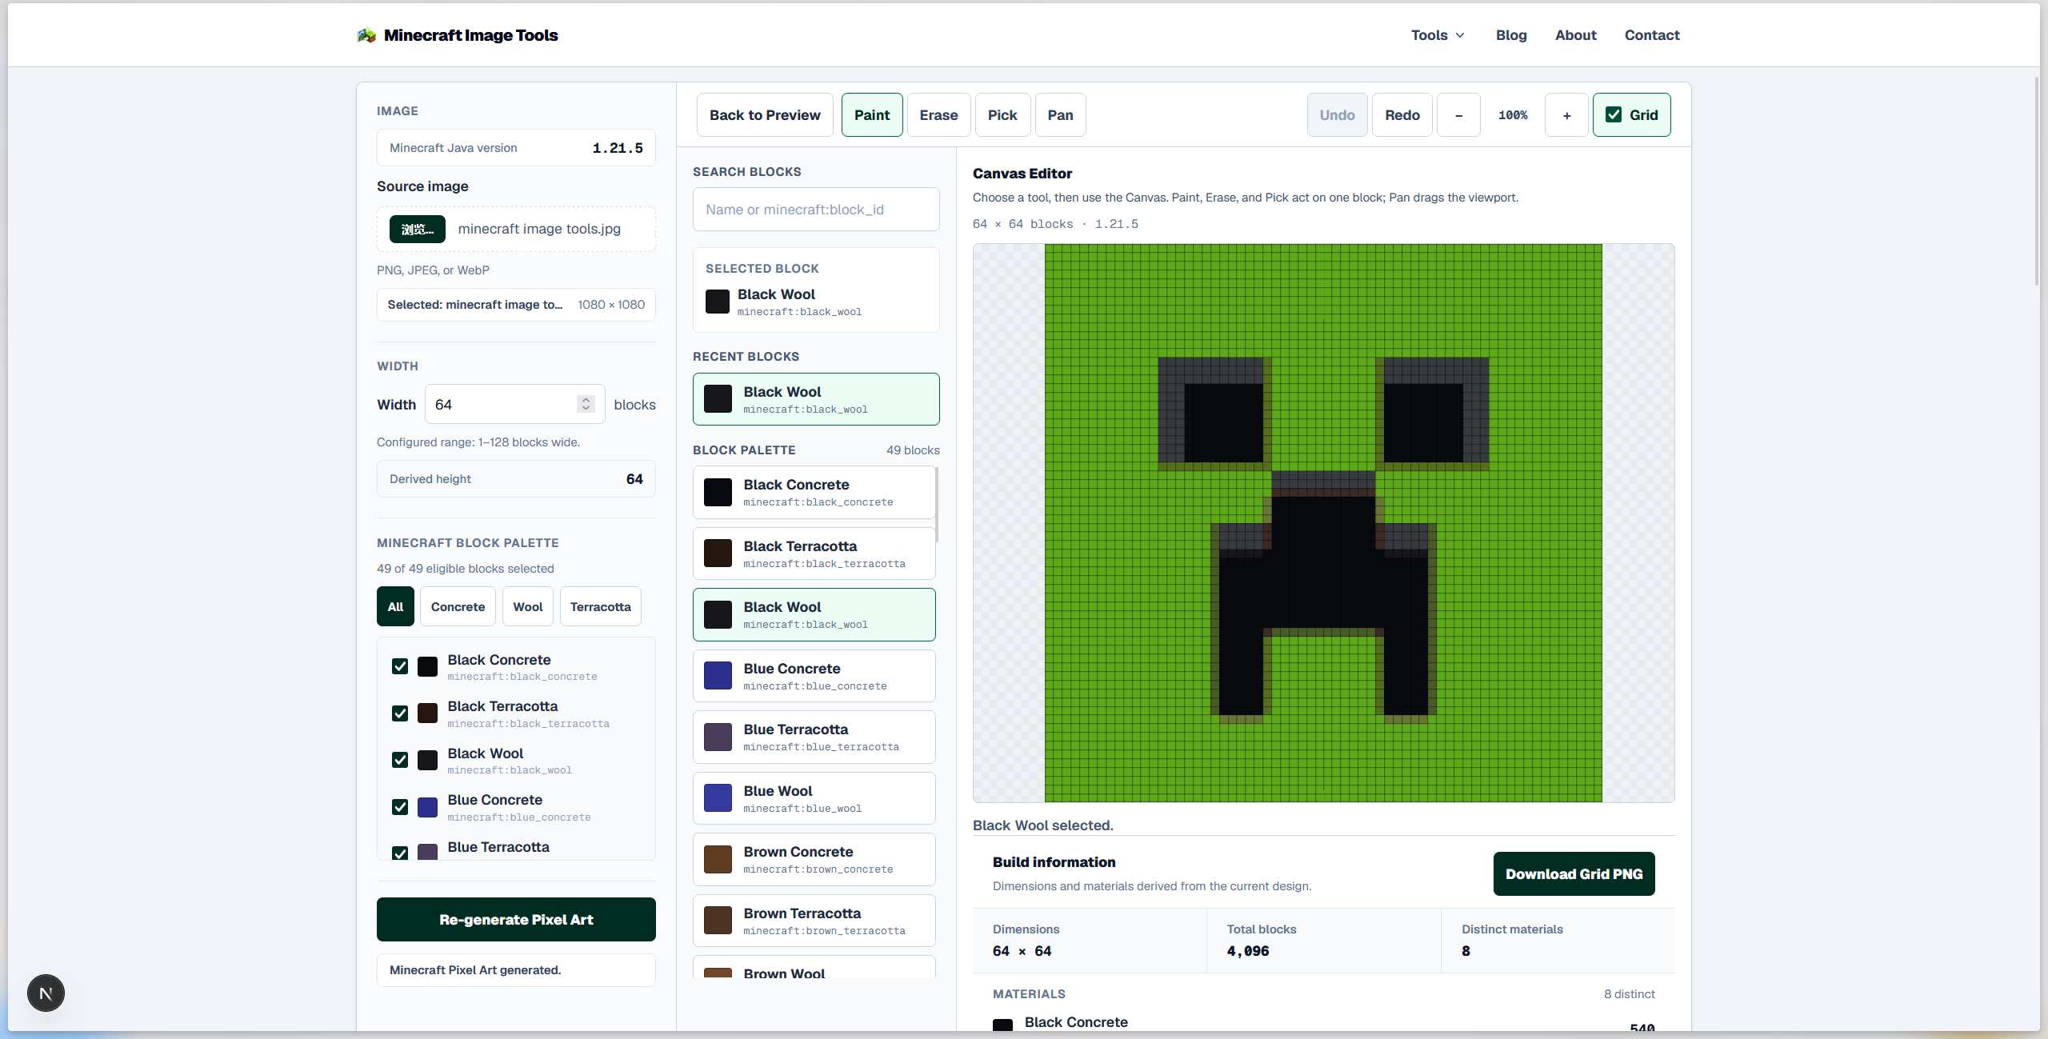Toggle the Grid checkbox
Viewport: 2048px width, 1039px height.
coord(1614,114)
